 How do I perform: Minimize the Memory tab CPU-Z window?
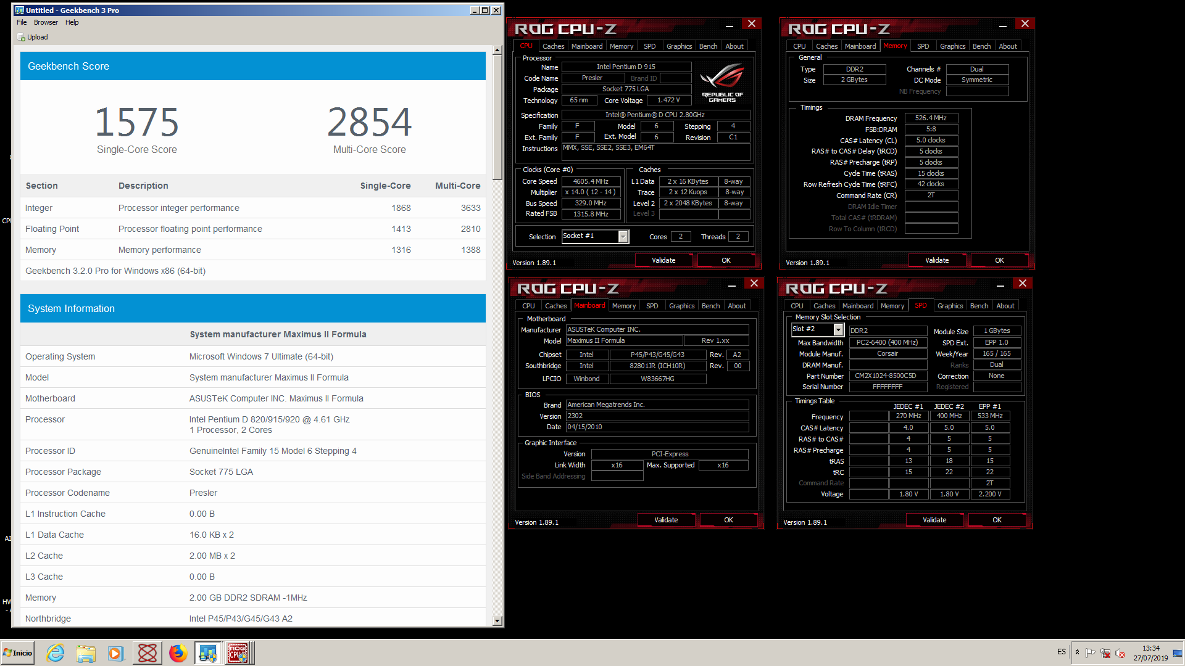[x=1002, y=26]
